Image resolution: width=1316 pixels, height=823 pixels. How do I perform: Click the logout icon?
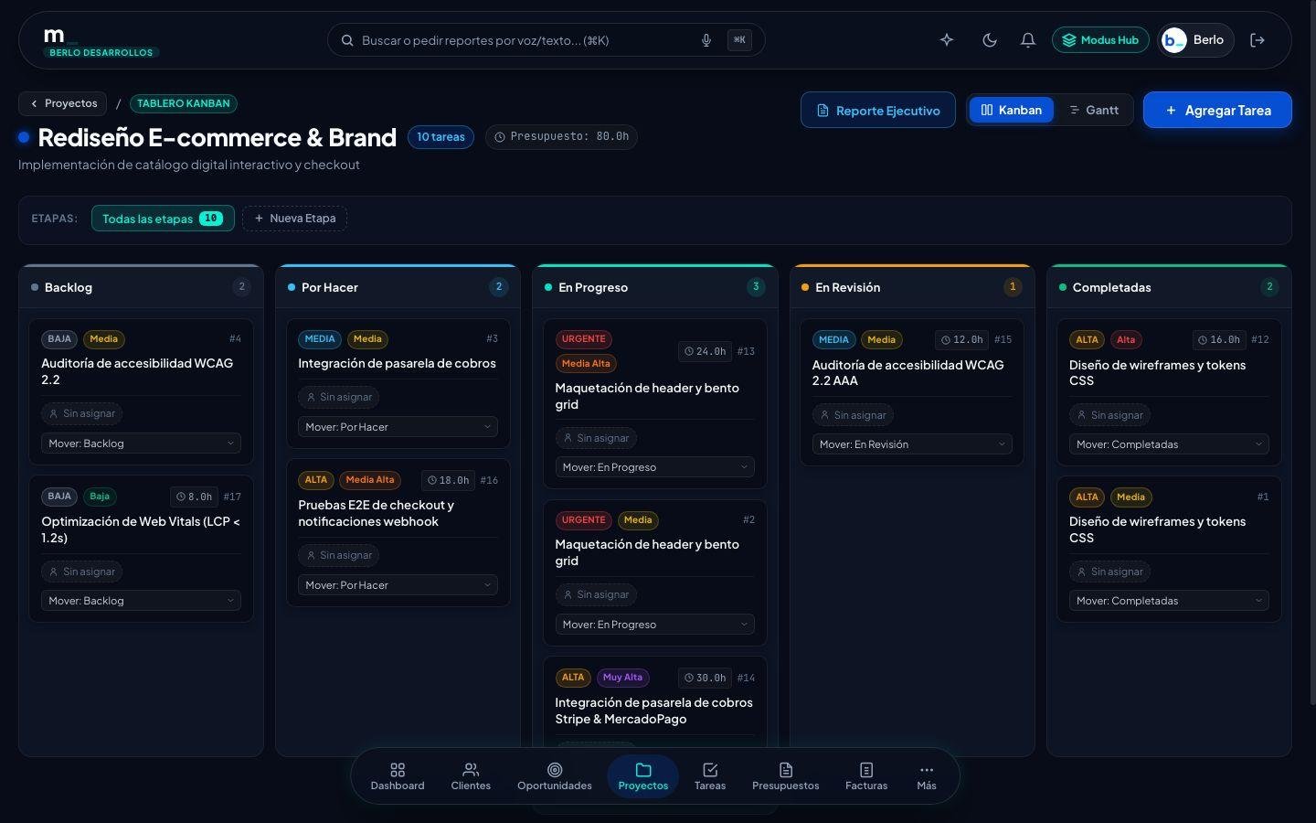point(1258,40)
